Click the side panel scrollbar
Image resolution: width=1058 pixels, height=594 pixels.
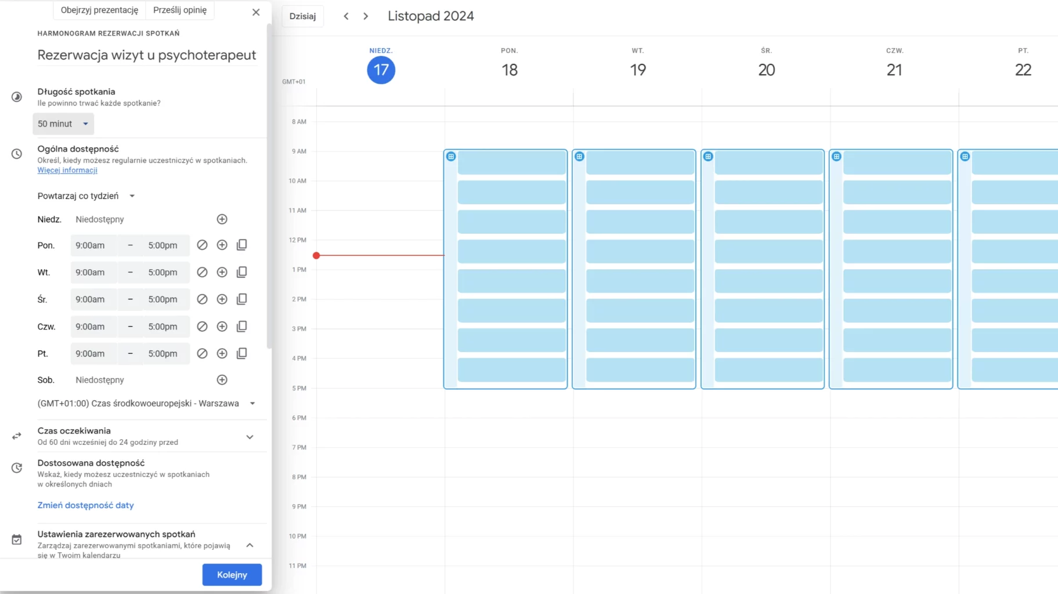pyautogui.click(x=269, y=186)
